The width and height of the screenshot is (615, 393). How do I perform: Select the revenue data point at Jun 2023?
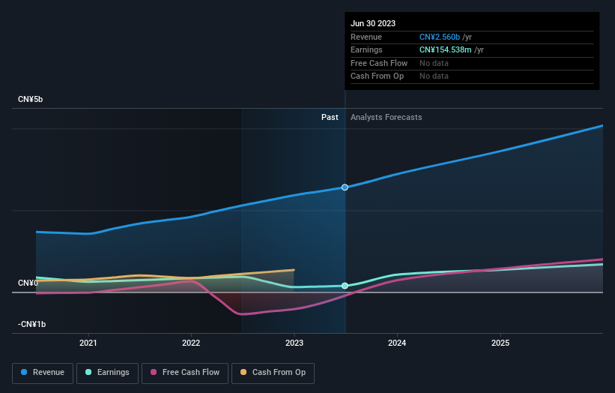click(x=345, y=187)
